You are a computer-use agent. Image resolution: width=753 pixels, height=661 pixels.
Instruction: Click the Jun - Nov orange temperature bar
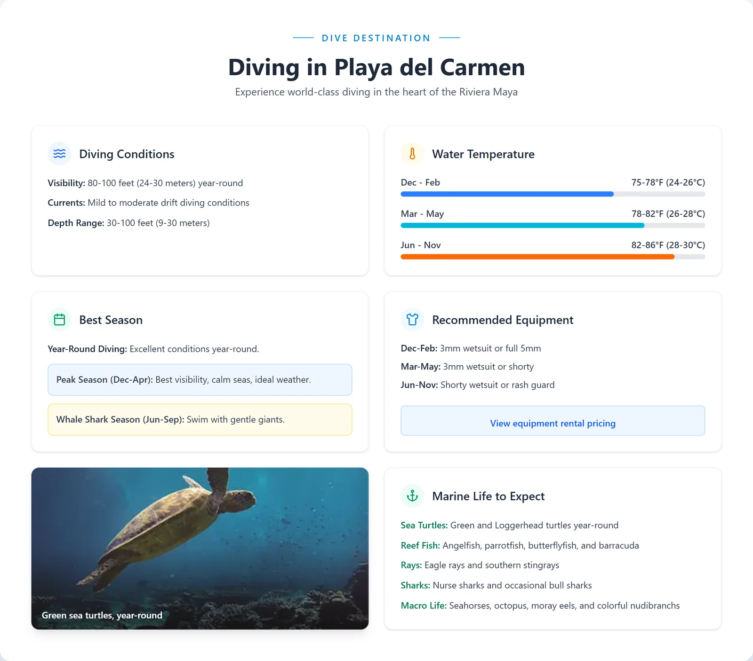537,257
